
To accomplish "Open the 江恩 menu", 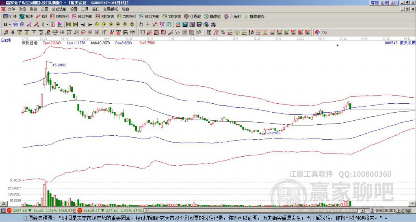I will (x=44, y=9).
